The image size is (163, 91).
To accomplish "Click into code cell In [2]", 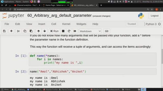I will (x=93, y=72).
